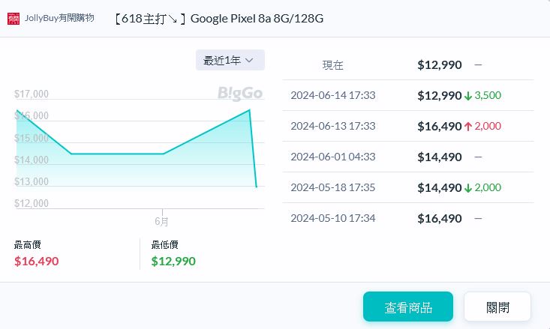The height and width of the screenshot is (329, 550).
Task: Click the price drop point at chart's right end
Action: point(257,187)
